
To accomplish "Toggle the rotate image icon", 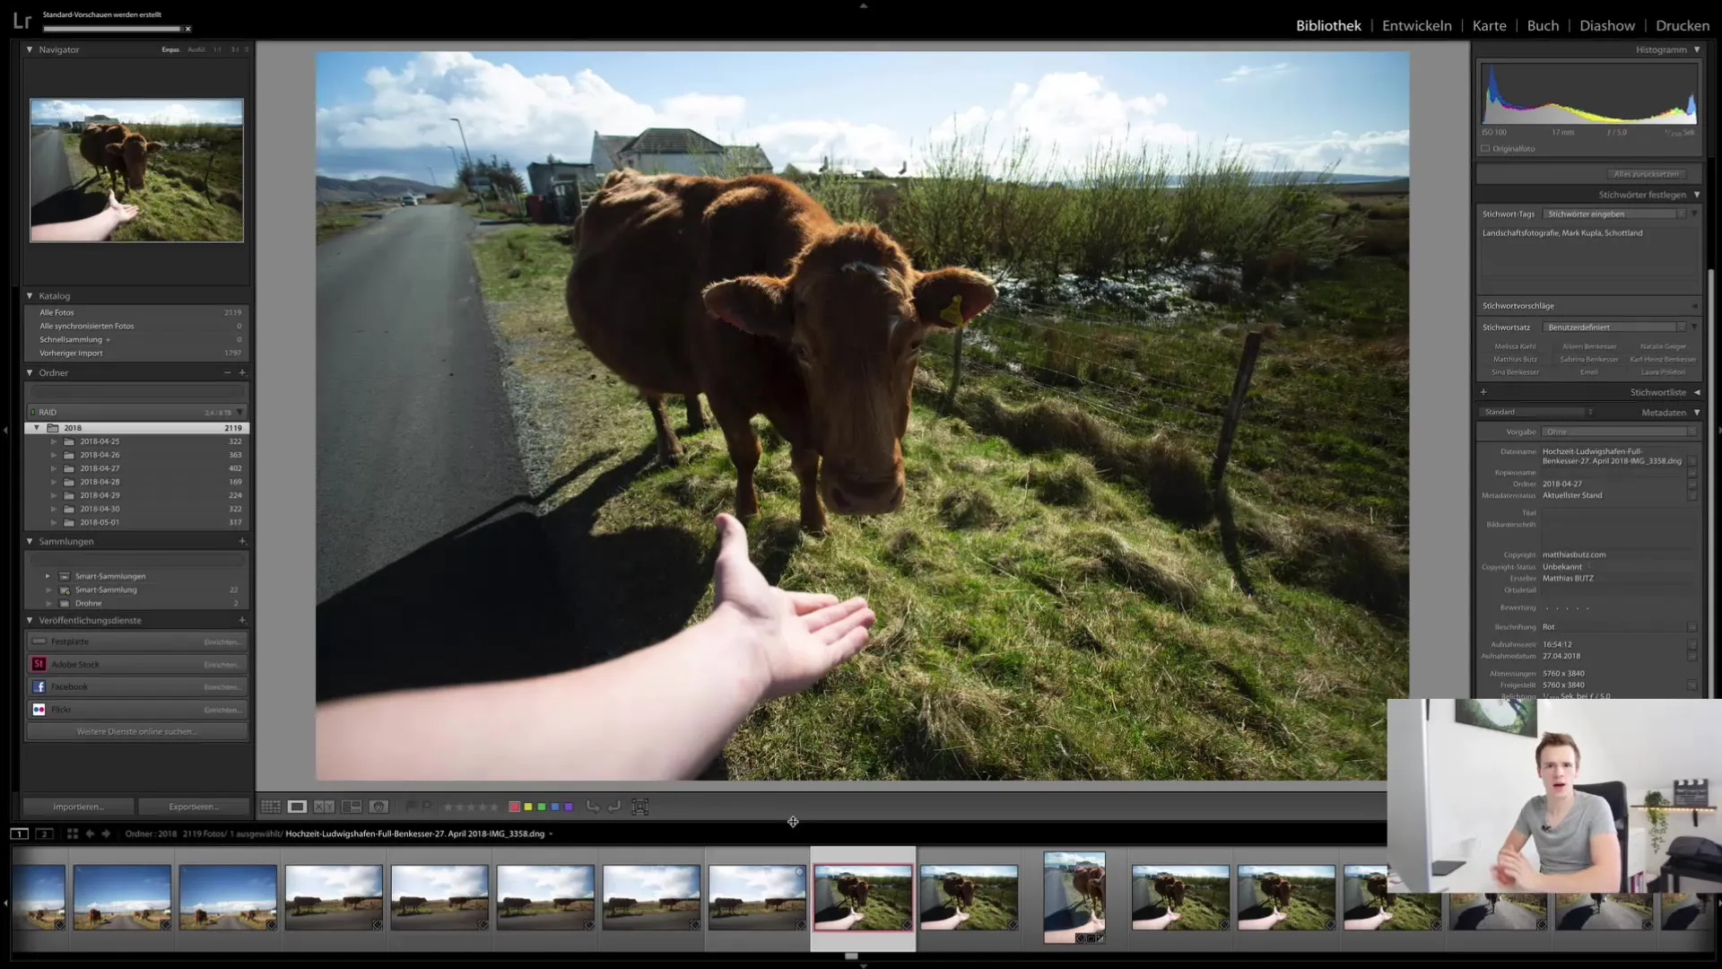I will pyautogui.click(x=593, y=806).
